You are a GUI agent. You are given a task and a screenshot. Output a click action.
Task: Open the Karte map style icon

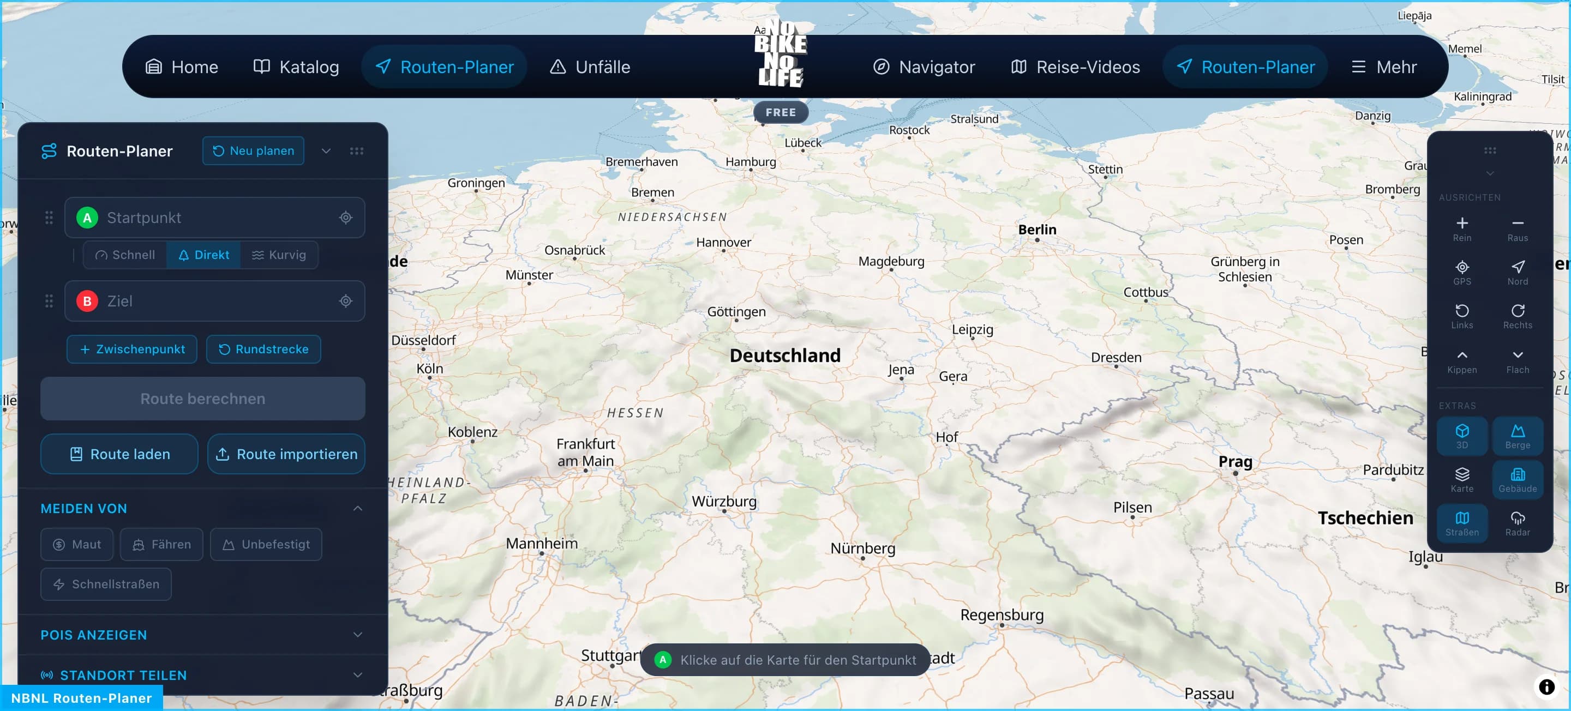1462,479
